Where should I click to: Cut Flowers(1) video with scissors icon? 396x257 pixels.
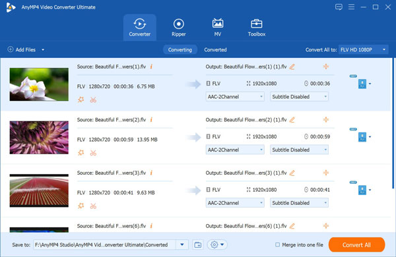click(x=93, y=100)
